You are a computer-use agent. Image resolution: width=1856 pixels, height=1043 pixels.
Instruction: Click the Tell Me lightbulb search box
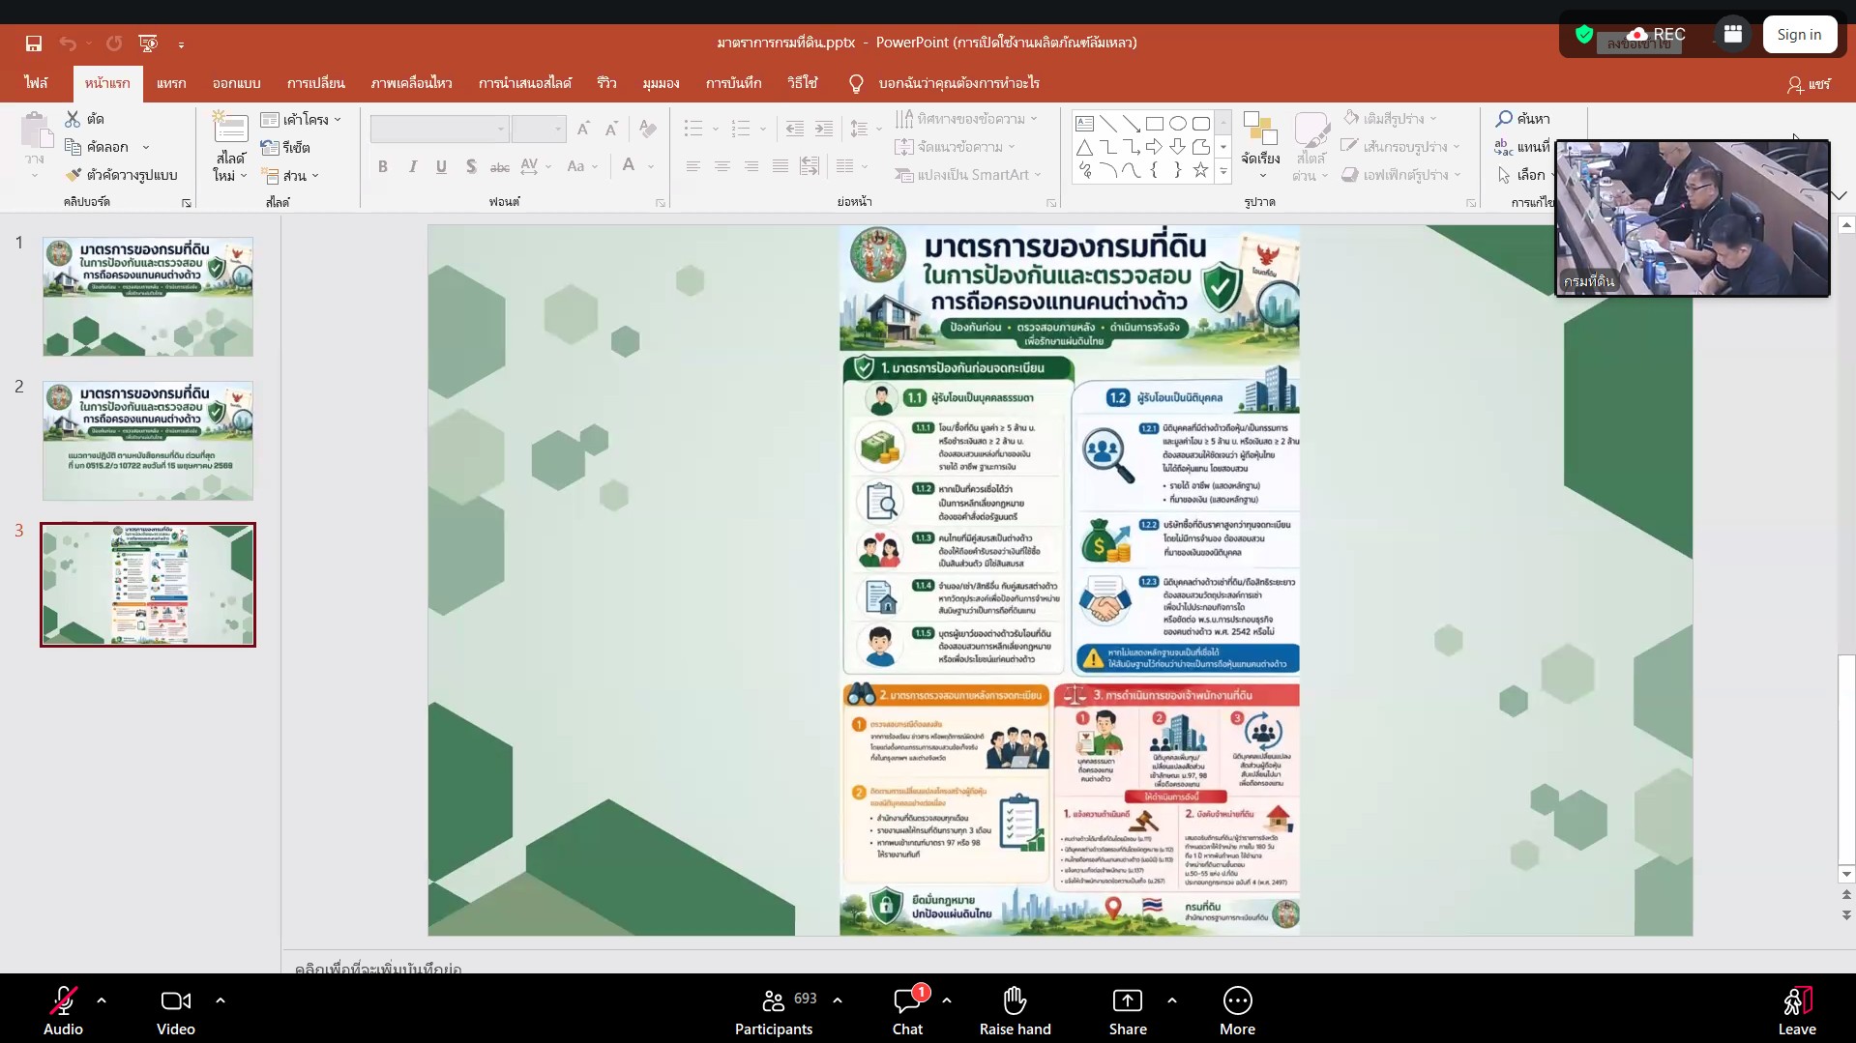pos(944,83)
